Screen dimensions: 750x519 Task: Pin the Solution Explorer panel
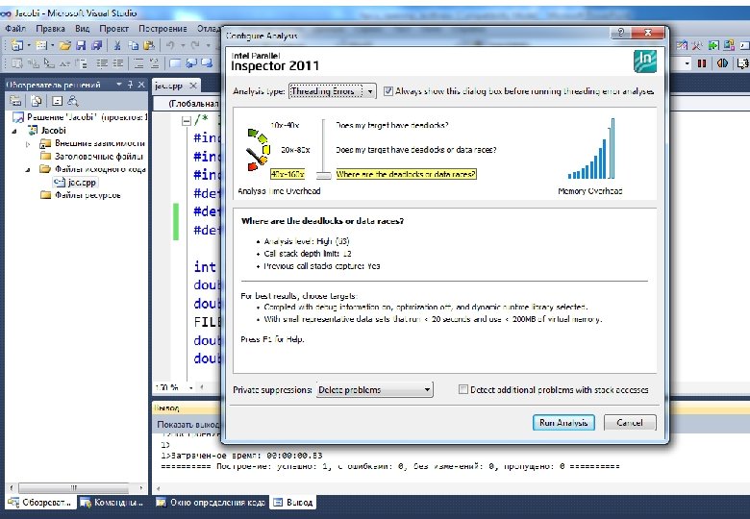pos(130,85)
